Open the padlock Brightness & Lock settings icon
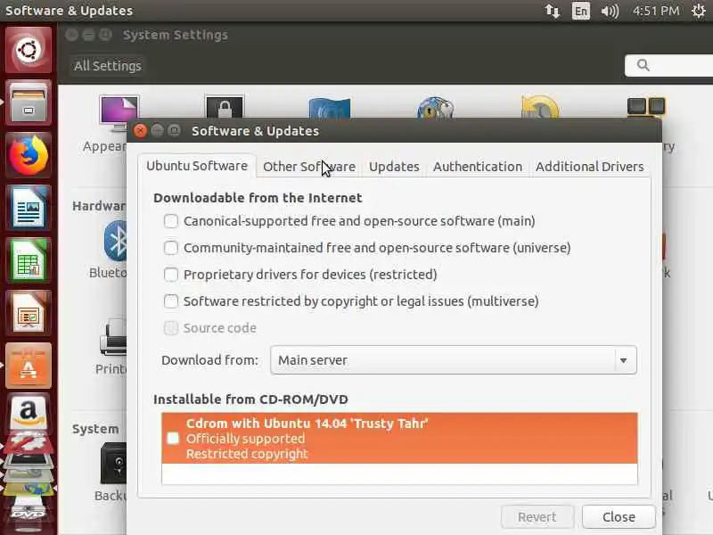Image resolution: width=713 pixels, height=535 pixels. tap(225, 106)
